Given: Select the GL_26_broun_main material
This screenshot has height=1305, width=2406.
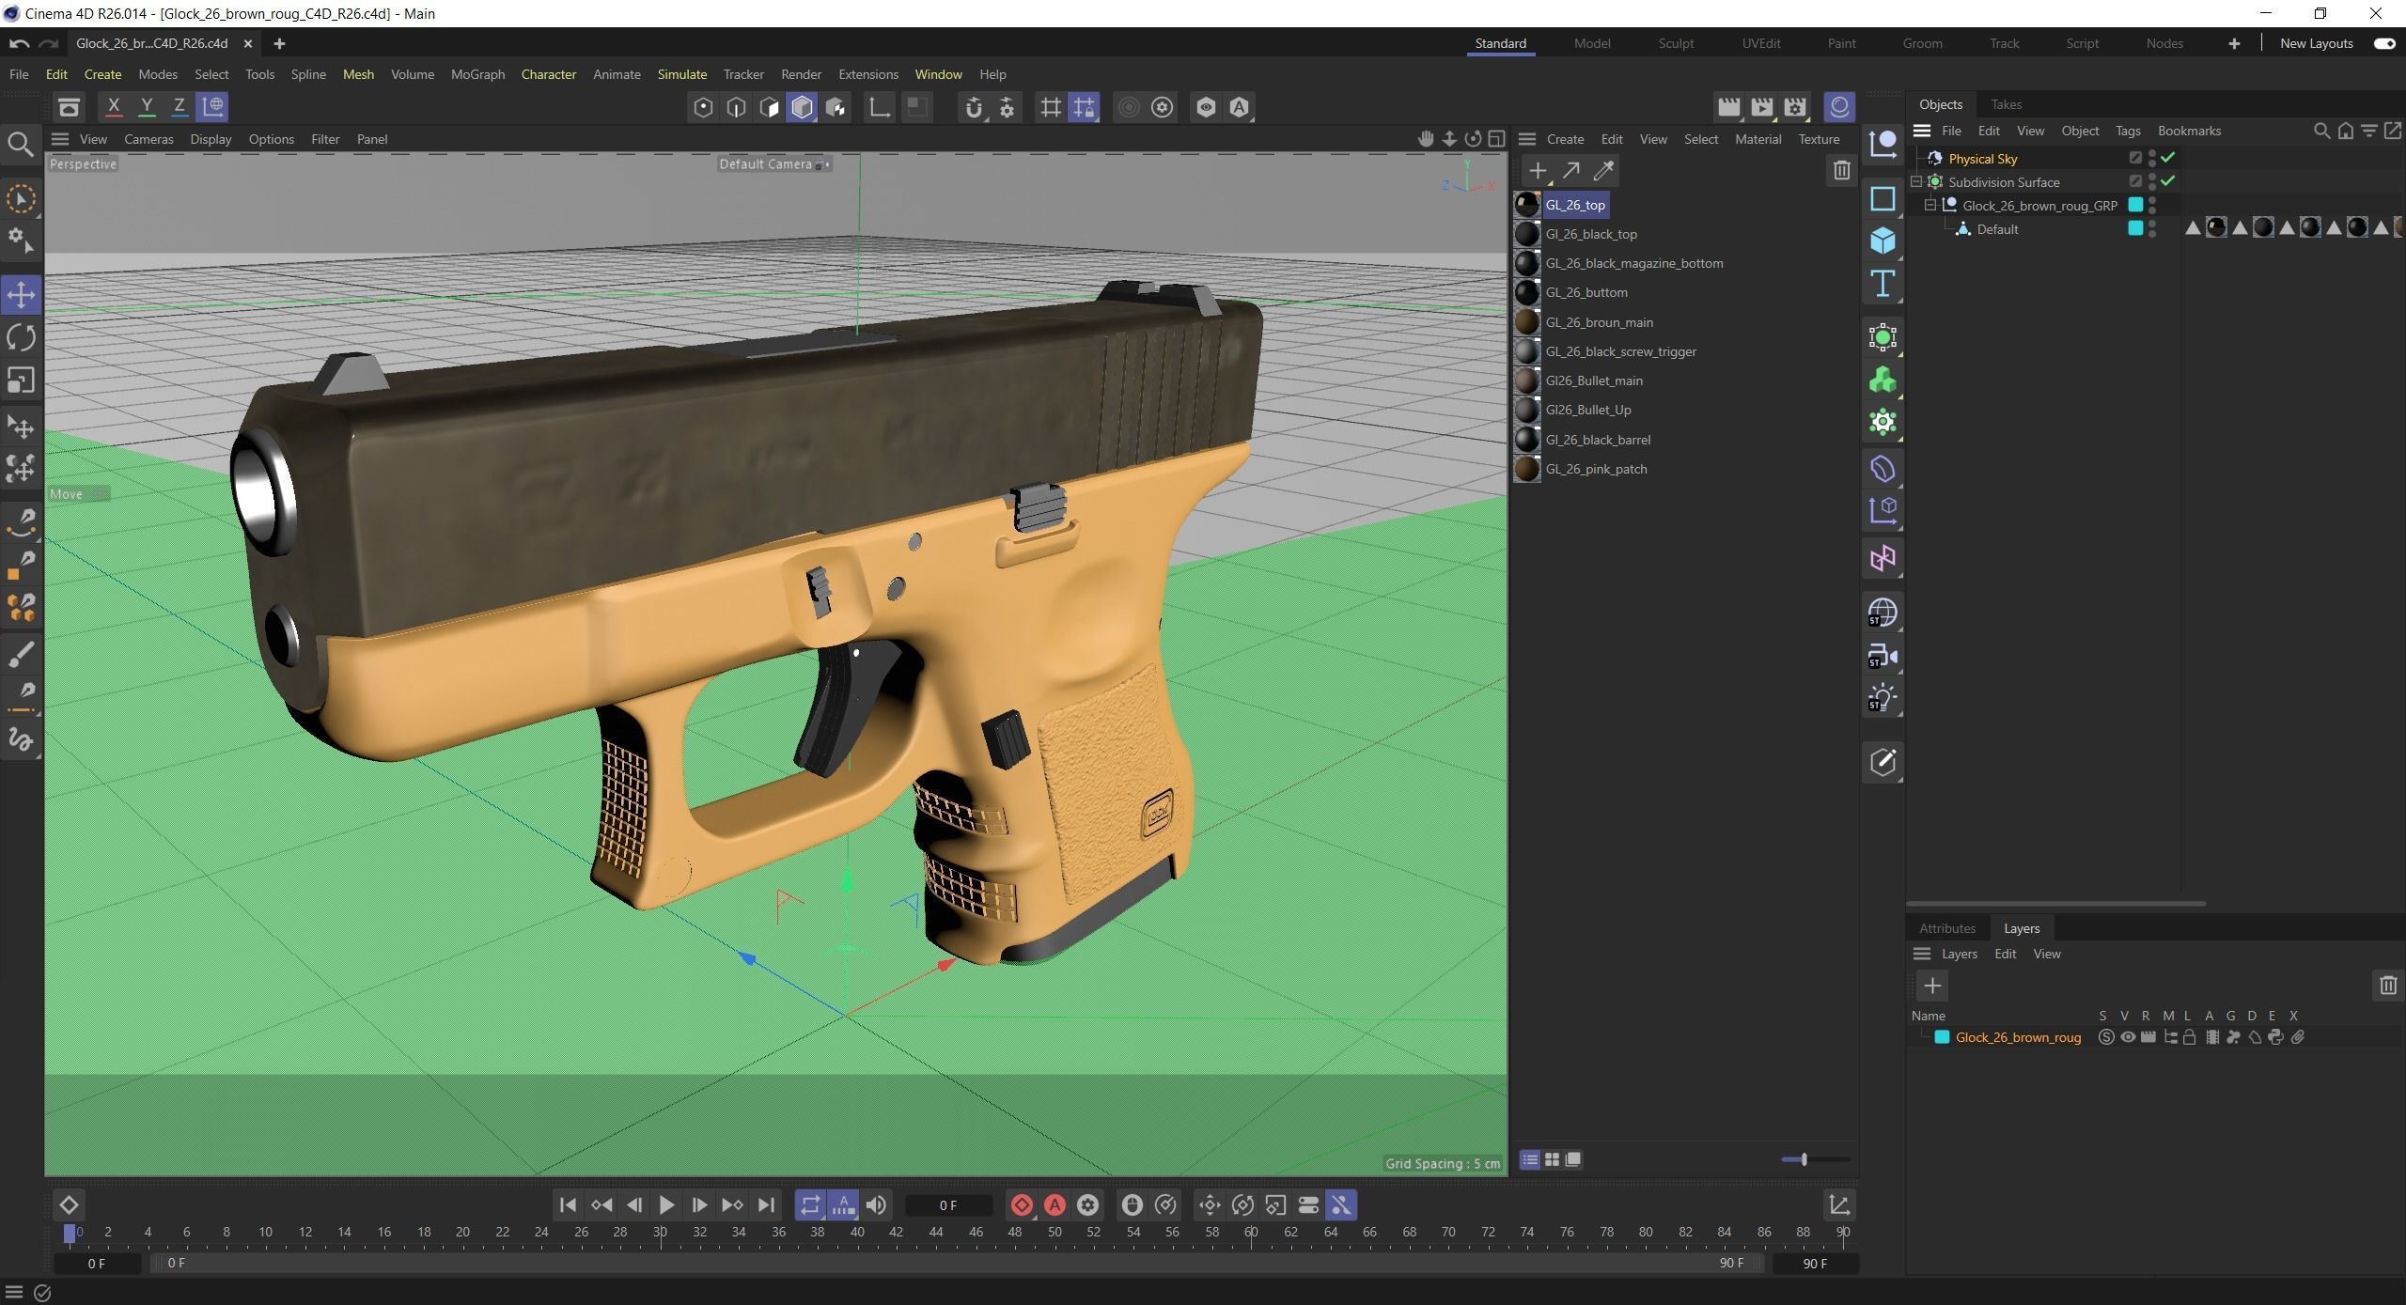Looking at the screenshot, I should (x=1599, y=322).
